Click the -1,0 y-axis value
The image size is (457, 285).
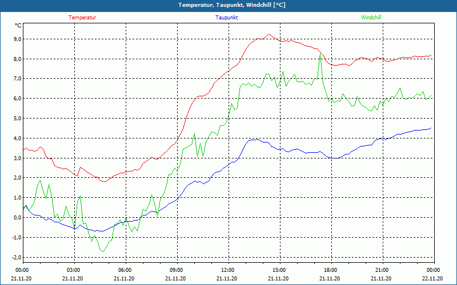tap(17, 237)
